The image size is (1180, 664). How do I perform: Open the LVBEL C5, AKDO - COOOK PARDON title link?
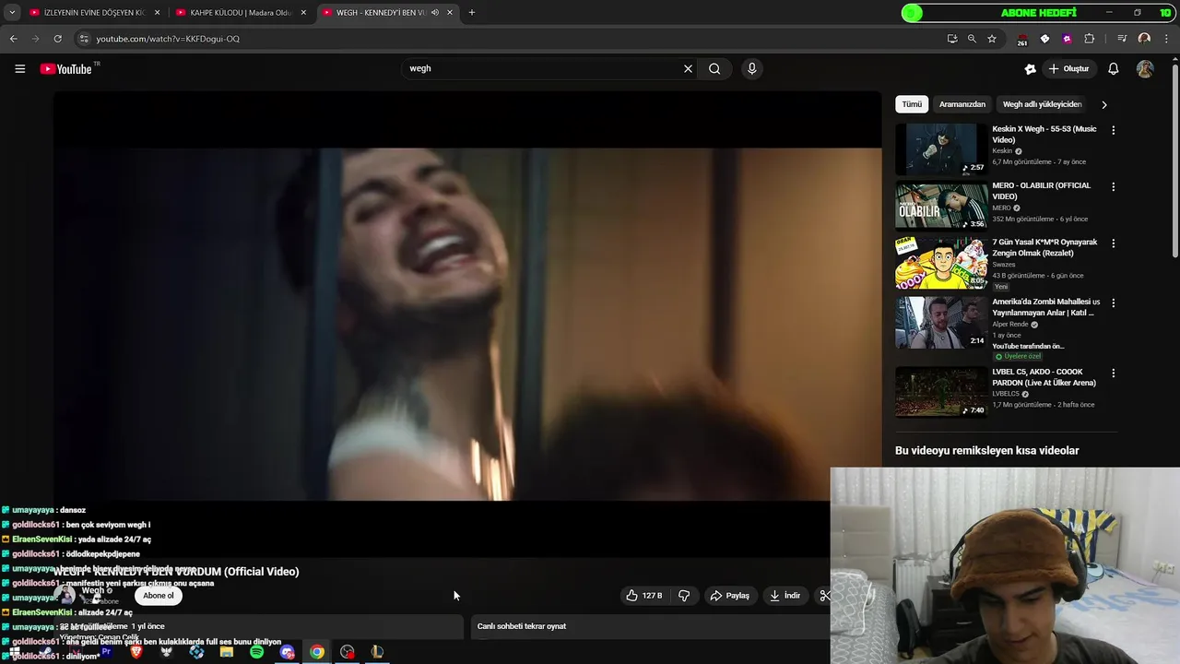pyautogui.click(x=1044, y=377)
